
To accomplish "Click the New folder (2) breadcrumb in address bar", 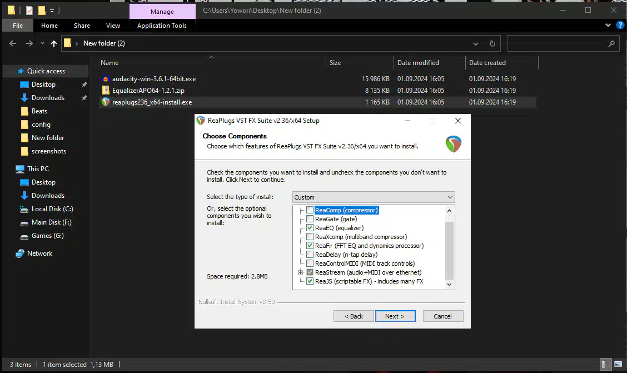I will tap(104, 43).
